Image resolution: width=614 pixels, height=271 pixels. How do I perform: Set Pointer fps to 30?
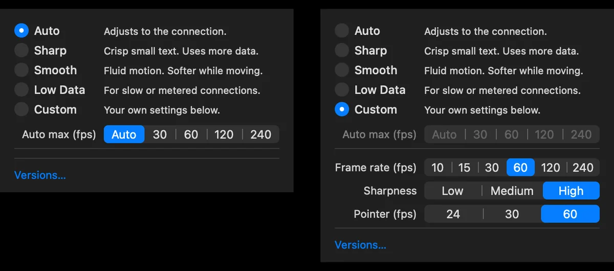pyautogui.click(x=512, y=214)
